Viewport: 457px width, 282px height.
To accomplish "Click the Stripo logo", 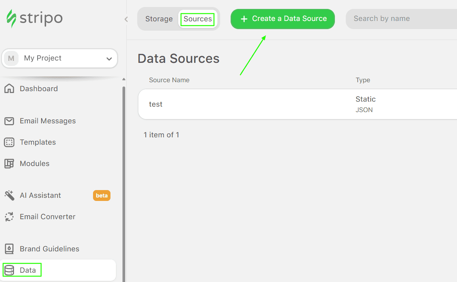I will (x=34, y=18).
